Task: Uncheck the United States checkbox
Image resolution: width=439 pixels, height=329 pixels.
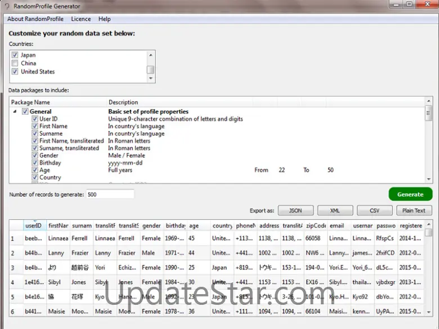Action: 15,72
